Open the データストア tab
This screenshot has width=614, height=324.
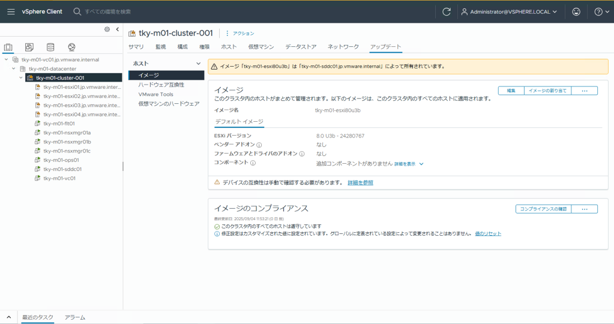click(301, 47)
